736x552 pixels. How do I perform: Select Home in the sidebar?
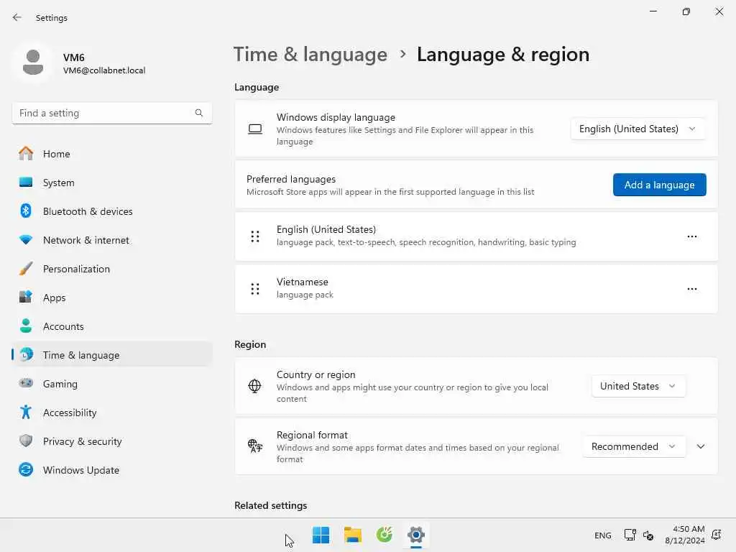coord(111,154)
